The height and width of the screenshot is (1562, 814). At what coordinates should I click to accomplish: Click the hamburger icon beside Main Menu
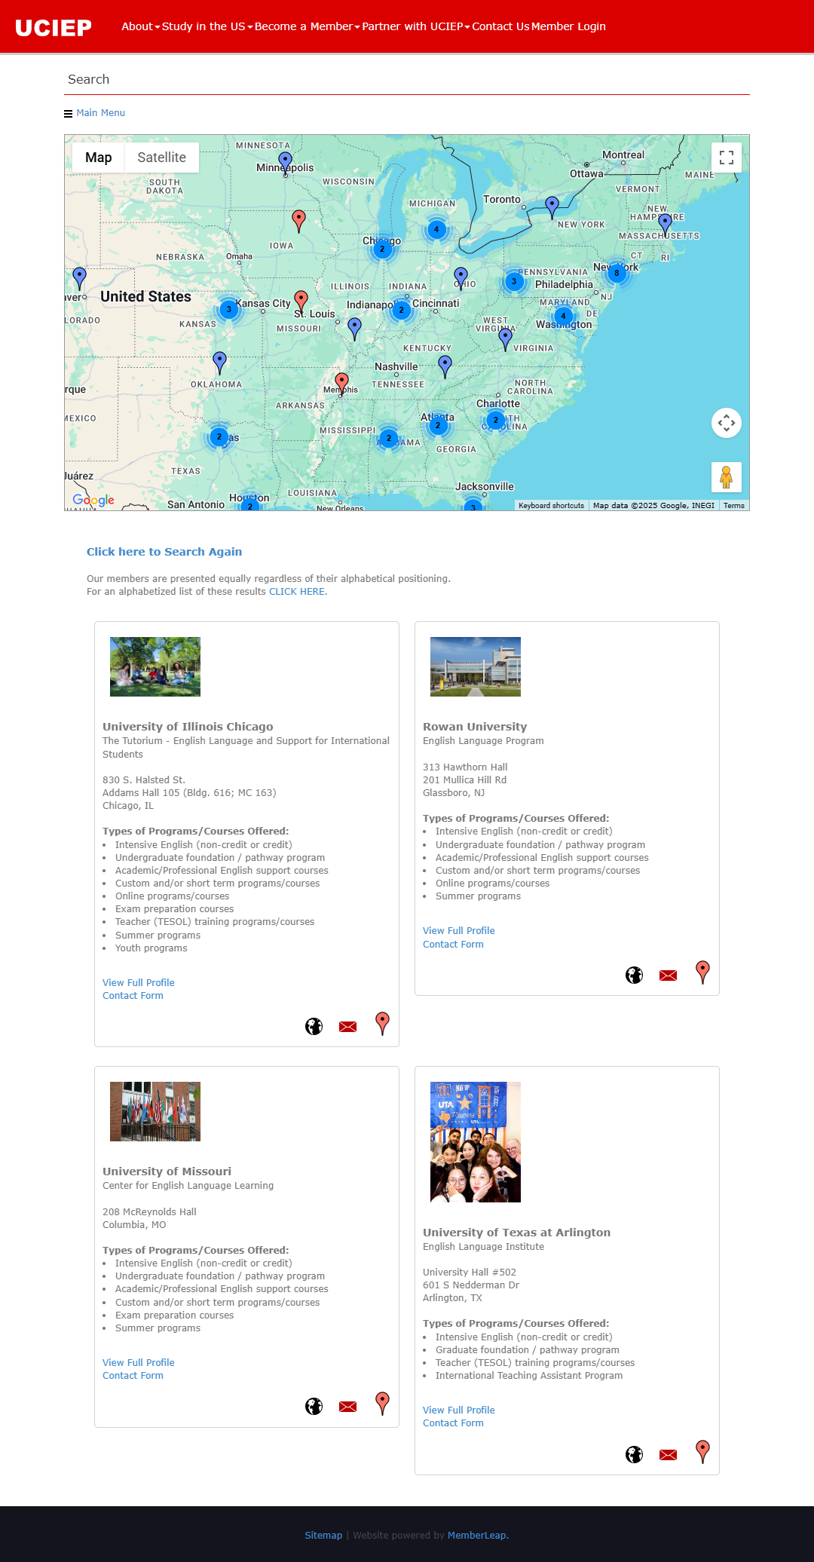point(68,114)
